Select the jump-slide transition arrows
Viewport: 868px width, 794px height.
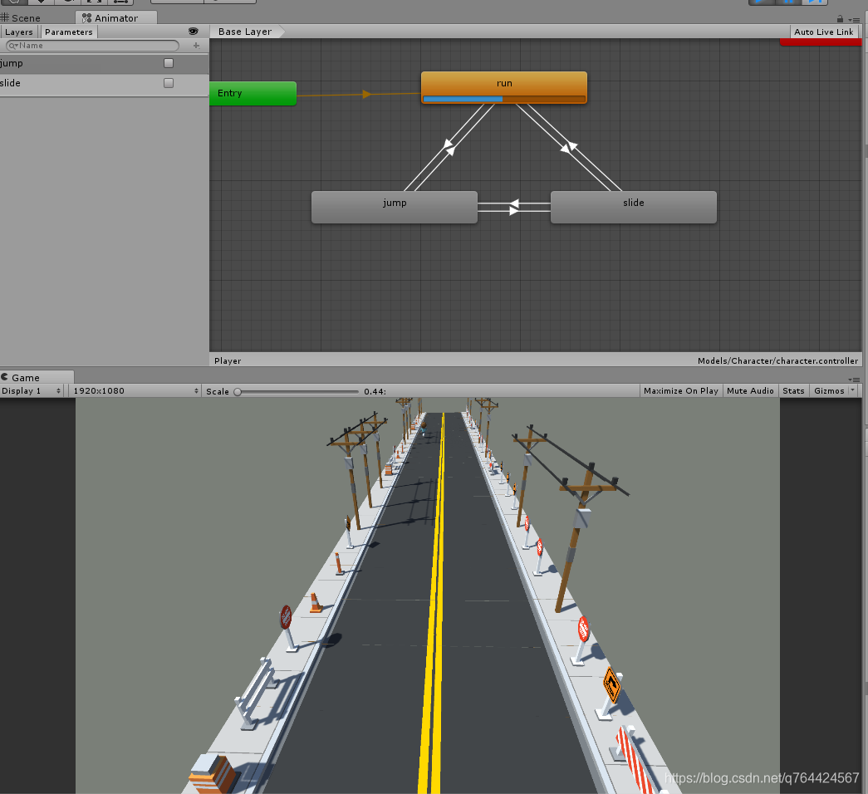click(x=513, y=207)
